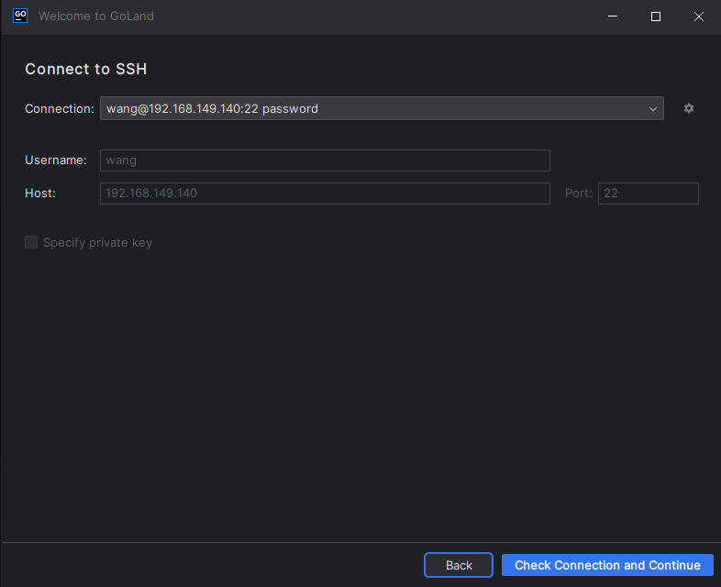Click Check Connection and Continue
Screen dimensions: 721x587
pos(607,565)
